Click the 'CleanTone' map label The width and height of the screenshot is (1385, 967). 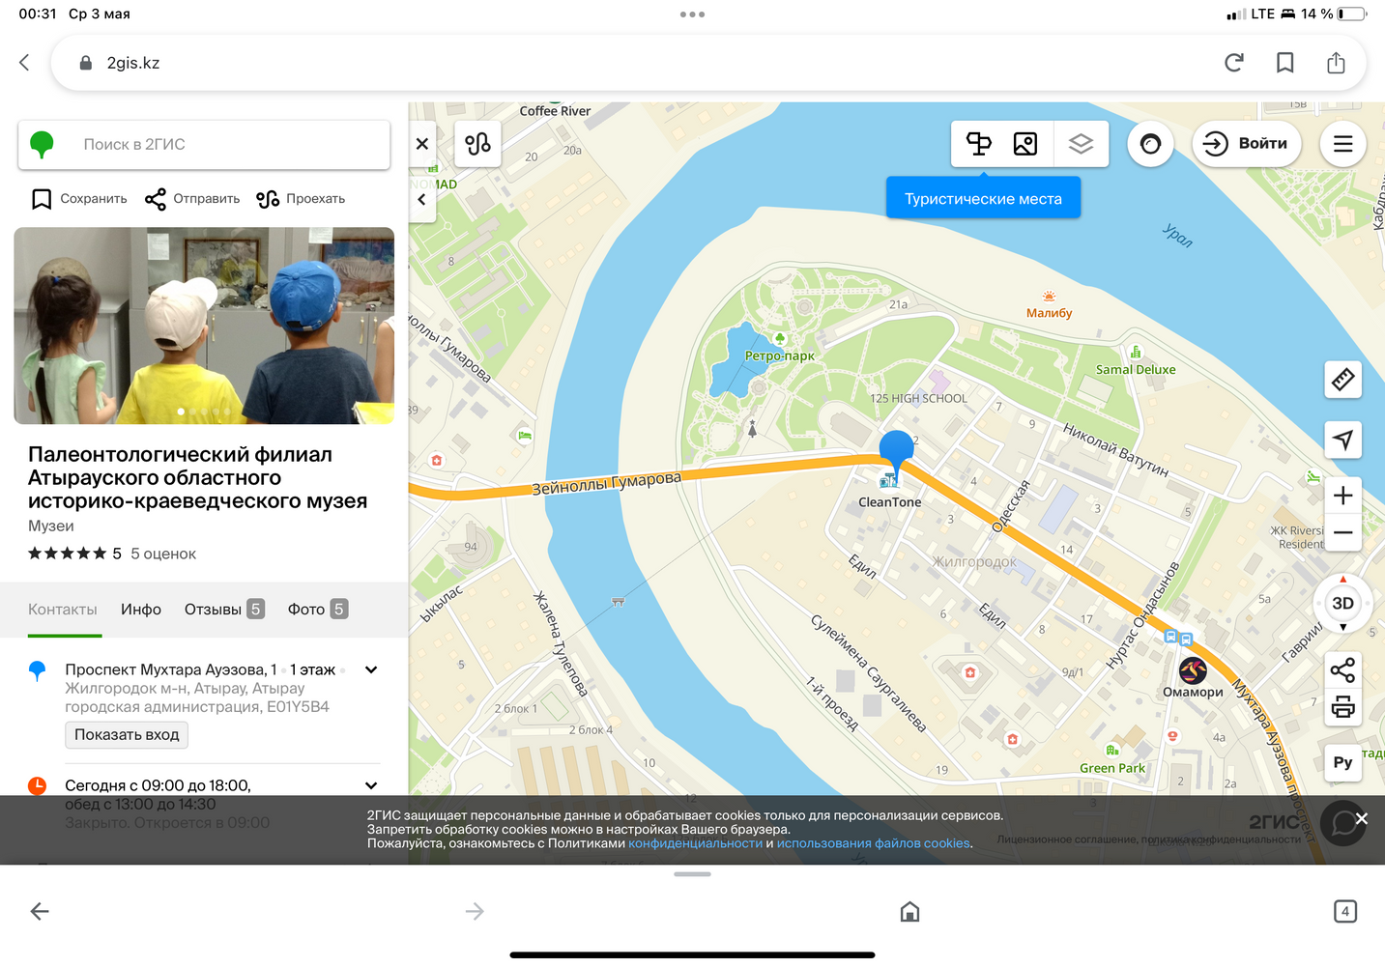point(889,502)
